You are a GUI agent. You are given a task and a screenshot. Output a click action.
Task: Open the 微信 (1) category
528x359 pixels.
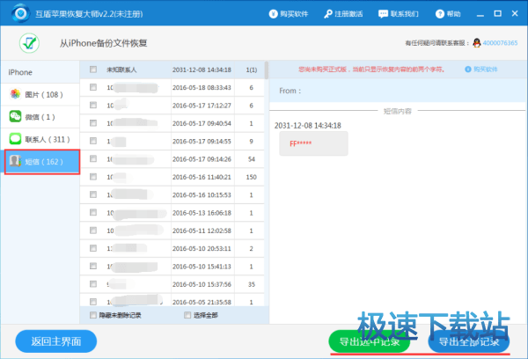point(40,117)
